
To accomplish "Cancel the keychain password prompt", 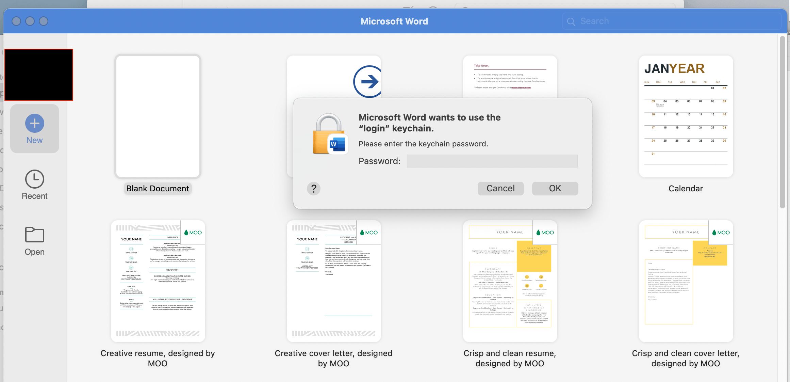I will pyautogui.click(x=500, y=188).
